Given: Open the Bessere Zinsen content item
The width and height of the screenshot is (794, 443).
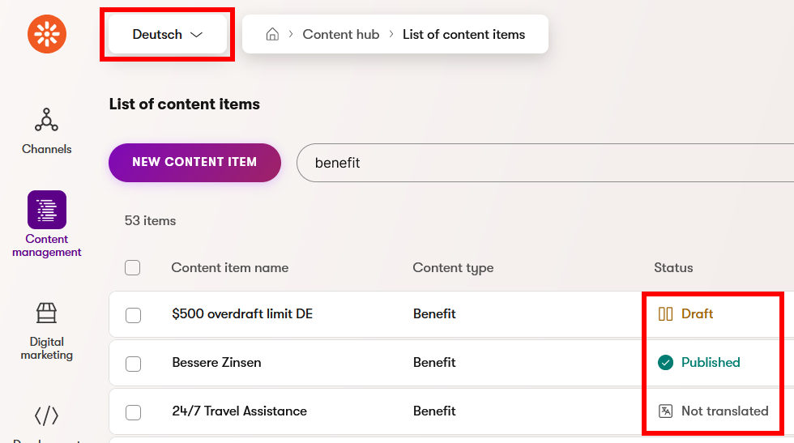Looking at the screenshot, I should [x=216, y=363].
